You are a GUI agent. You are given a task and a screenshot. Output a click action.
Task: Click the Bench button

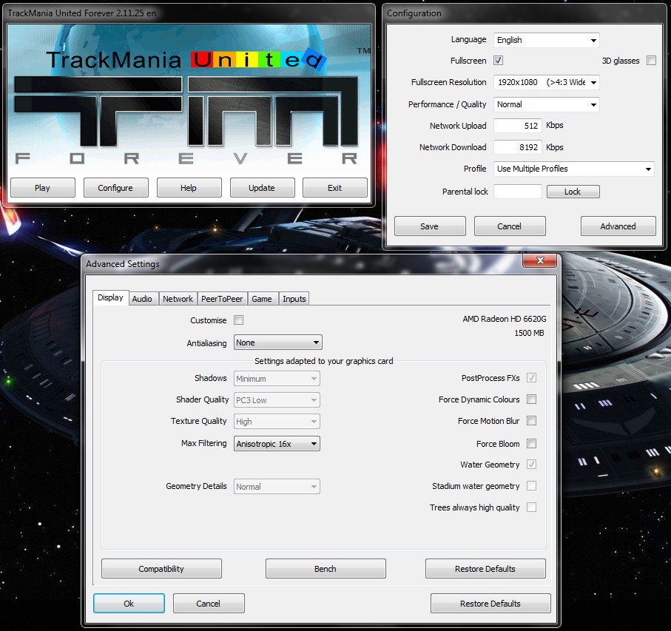[326, 569]
